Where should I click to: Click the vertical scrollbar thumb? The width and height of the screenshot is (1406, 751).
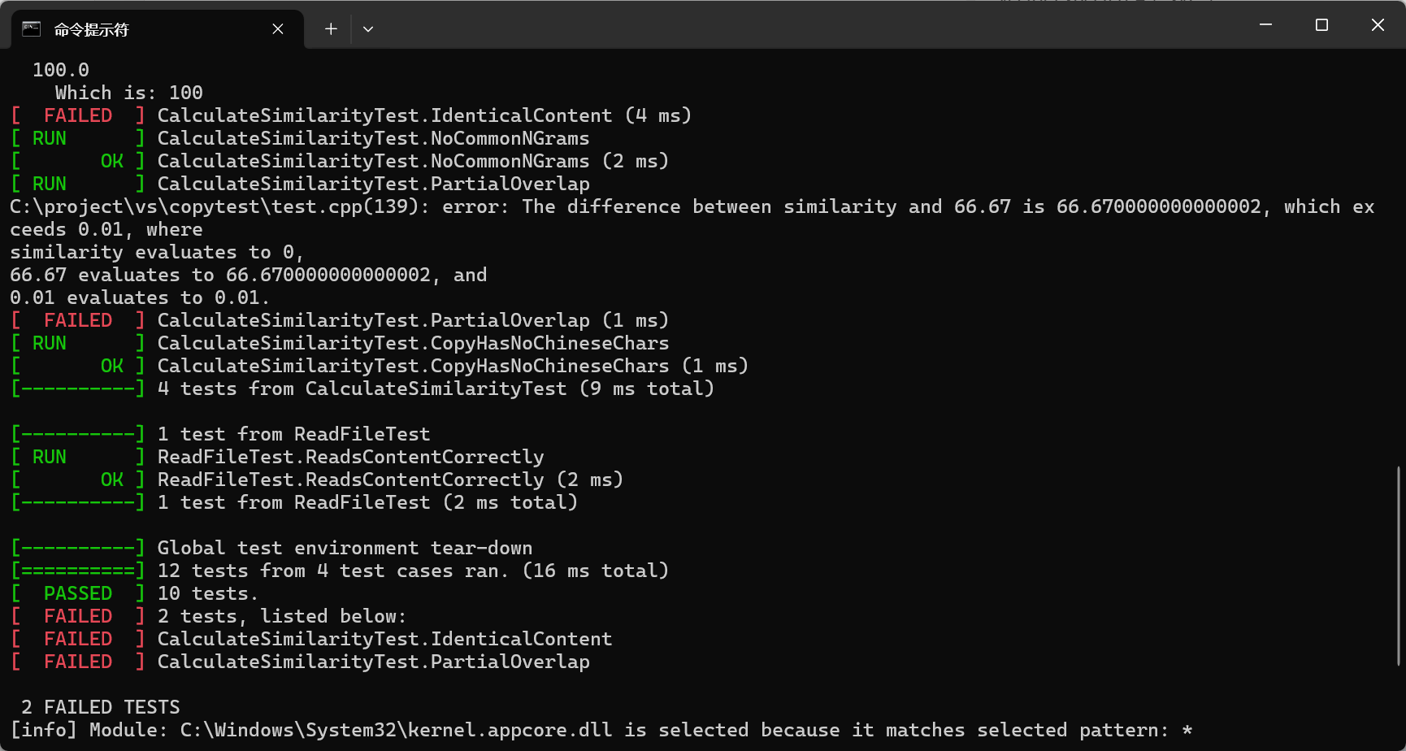tap(1399, 564)
